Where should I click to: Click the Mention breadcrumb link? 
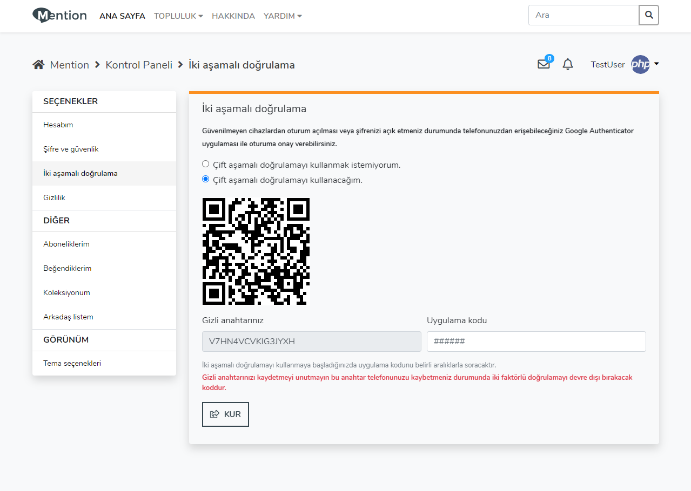(70, 65)
